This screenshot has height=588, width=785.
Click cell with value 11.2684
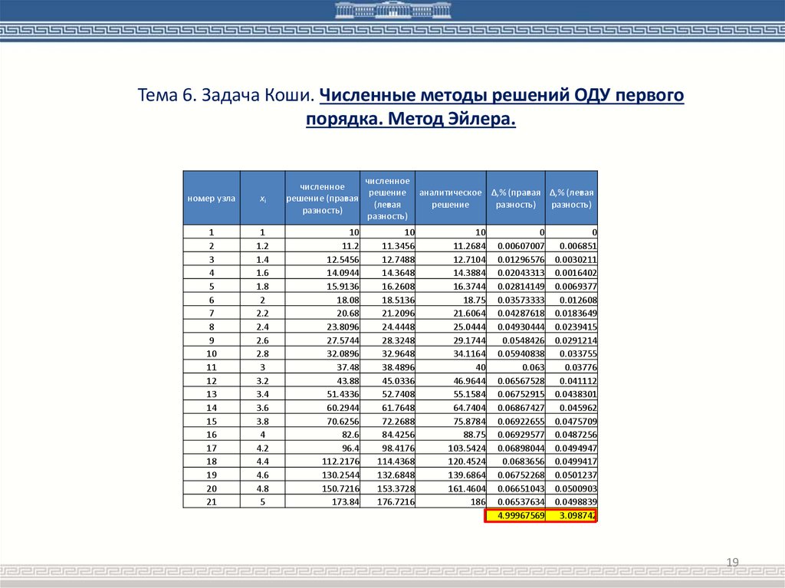(451, 246)
